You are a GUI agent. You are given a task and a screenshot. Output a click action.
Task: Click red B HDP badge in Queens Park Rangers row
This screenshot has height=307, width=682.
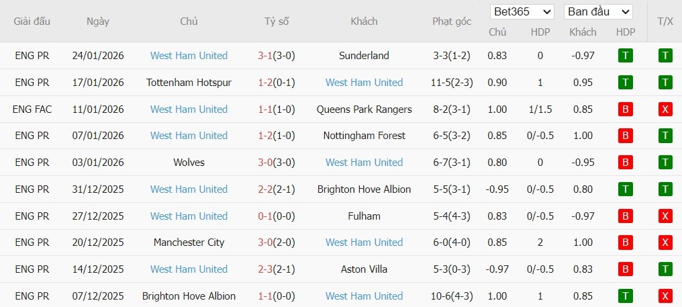626,109
